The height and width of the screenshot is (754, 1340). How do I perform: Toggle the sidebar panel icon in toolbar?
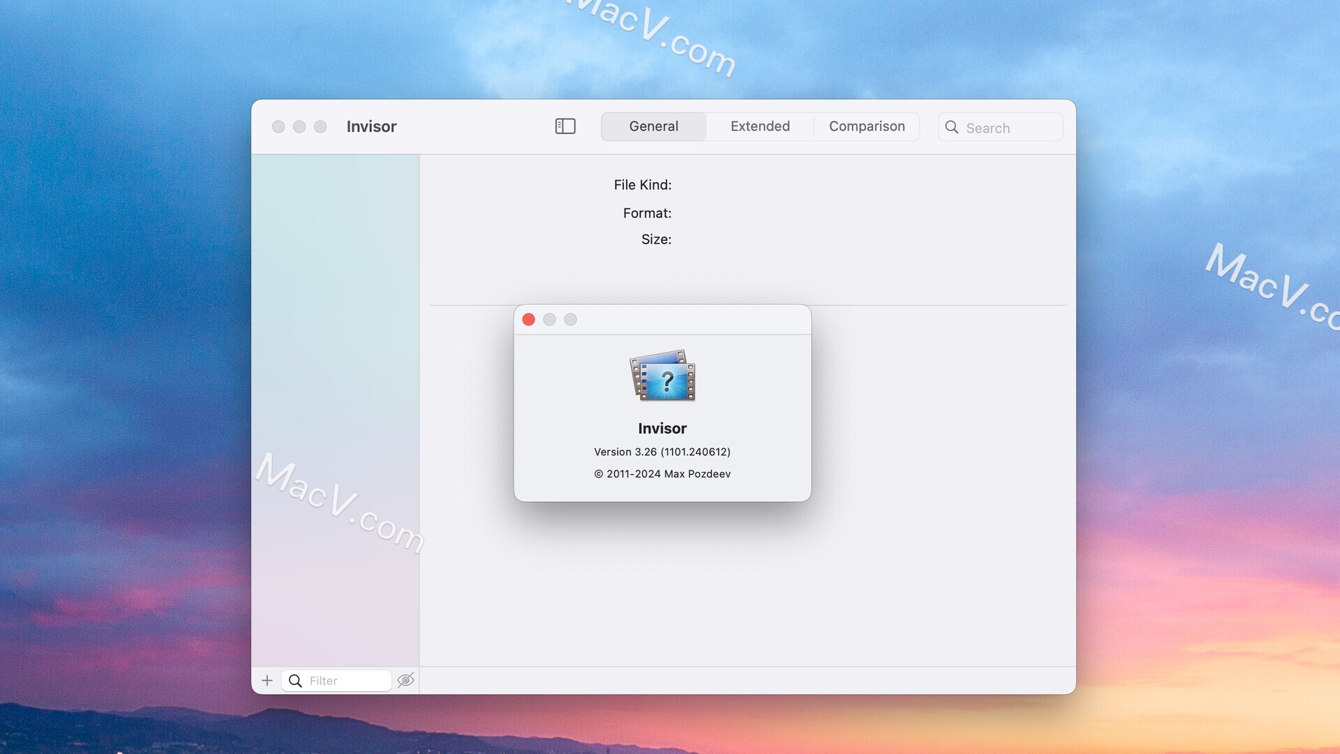[565, 126]
